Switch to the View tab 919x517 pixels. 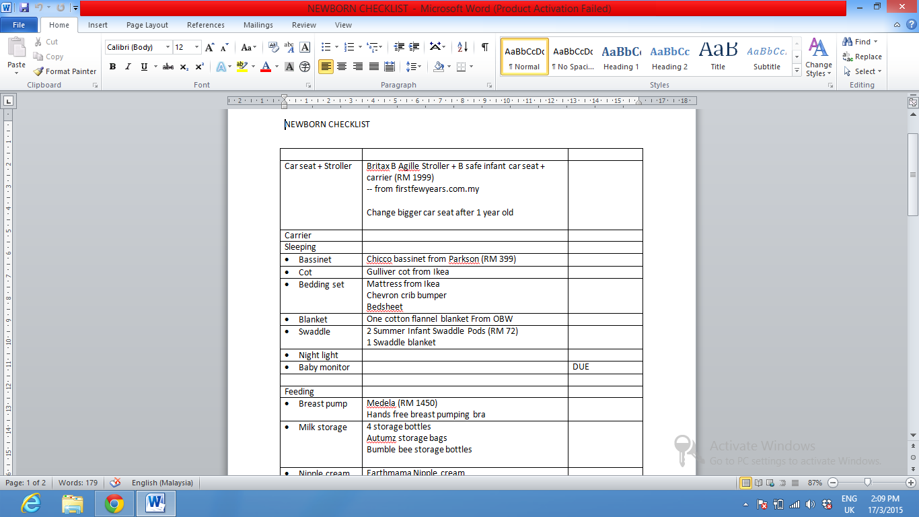point(343,25)
